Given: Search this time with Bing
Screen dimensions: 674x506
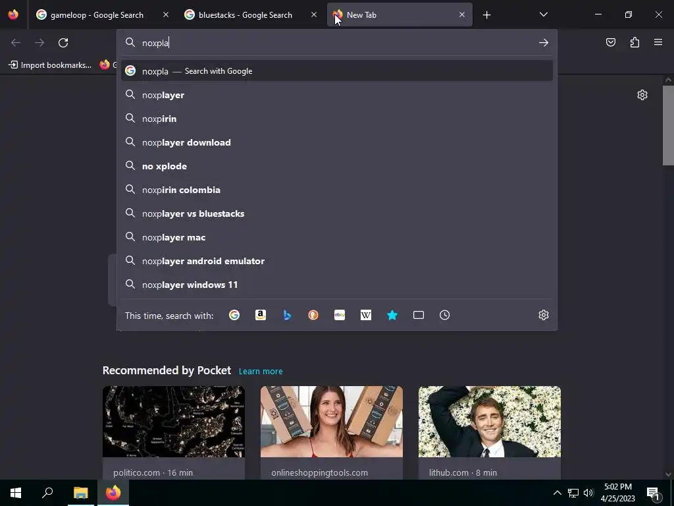Looking at the screenshot, I should click(x=287, y=315).
